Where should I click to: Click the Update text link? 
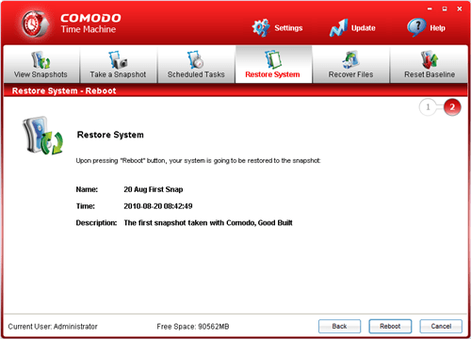click(x=364, y=28)
